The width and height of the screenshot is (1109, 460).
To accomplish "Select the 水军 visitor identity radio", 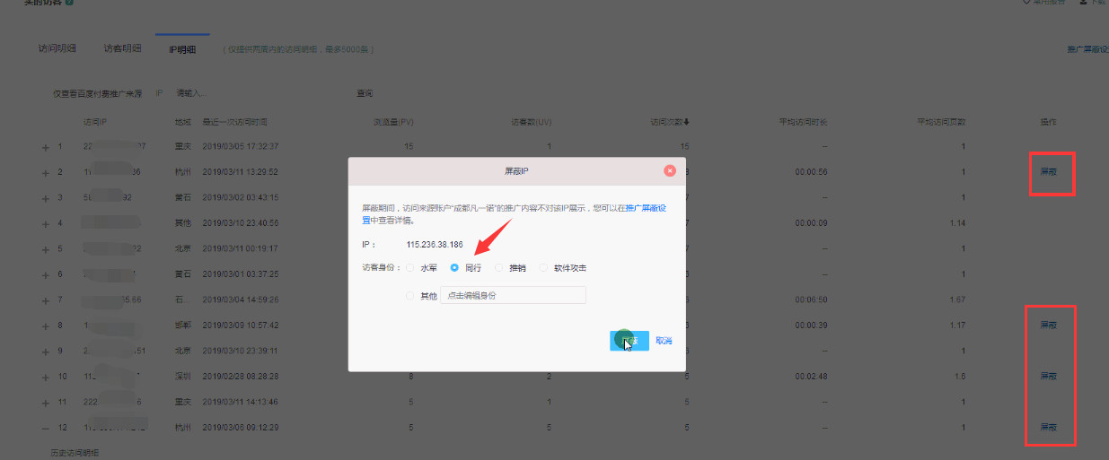I will [x=410, y=267].
